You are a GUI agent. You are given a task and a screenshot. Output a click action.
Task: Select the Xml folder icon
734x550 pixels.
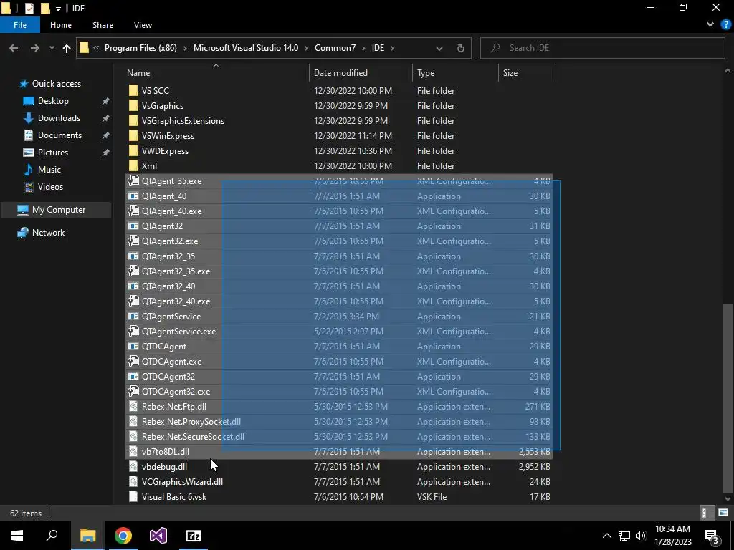pyautogui.click(x=133, y=165)
